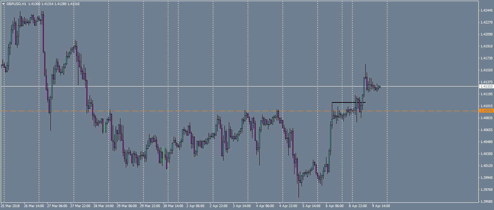This screenshot has height=210, width=494.
Task: Select the GBPUSD,H1 chart title label
Action: [14, 3]
